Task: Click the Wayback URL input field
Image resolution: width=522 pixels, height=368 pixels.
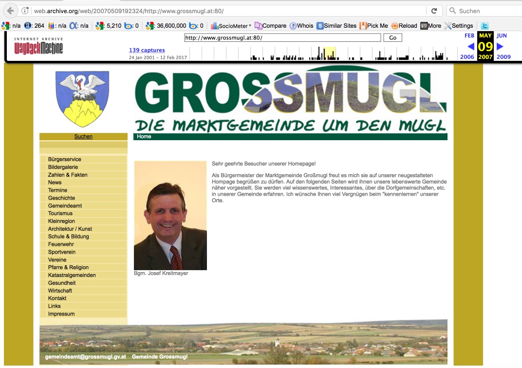Action: point(282,37)
